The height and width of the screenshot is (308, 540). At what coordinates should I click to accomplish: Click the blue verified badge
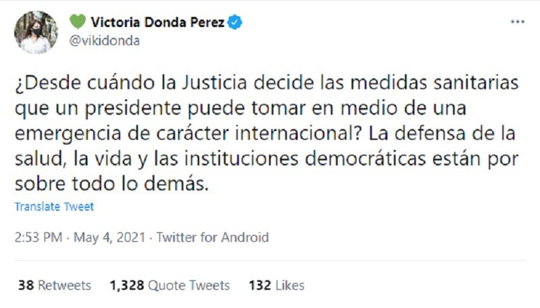(235, 22)
